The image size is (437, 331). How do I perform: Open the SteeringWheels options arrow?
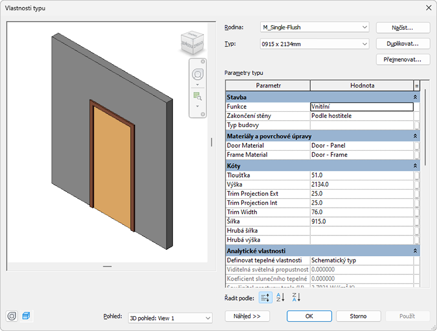(197, 85)
